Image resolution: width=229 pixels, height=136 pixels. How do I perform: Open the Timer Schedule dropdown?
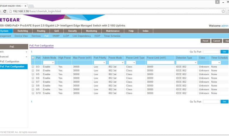pyautogui.click(x=216, y=63)
